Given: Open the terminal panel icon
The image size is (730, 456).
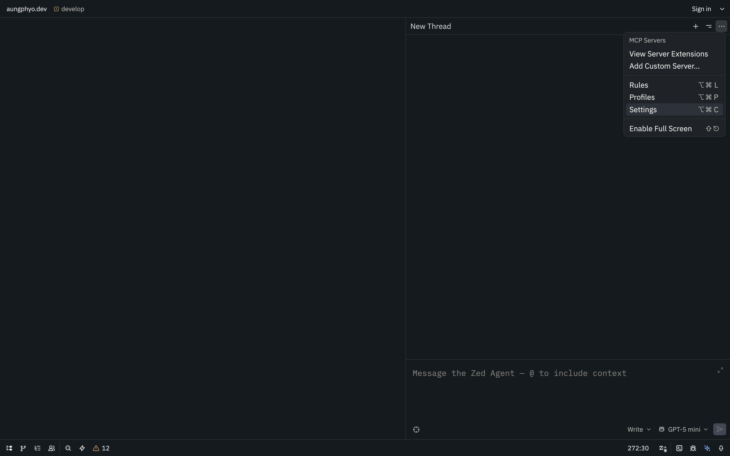Looking at the screenshot, I should click(x=679, y=448).
